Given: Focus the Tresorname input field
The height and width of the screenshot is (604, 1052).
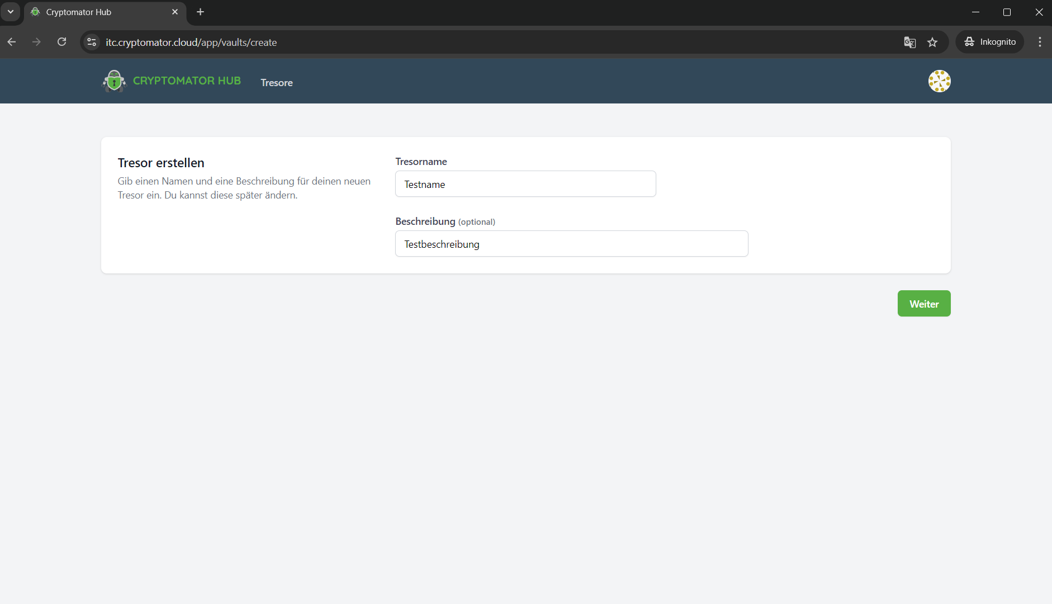Looking at the screenshot, I should pos(525,184).
